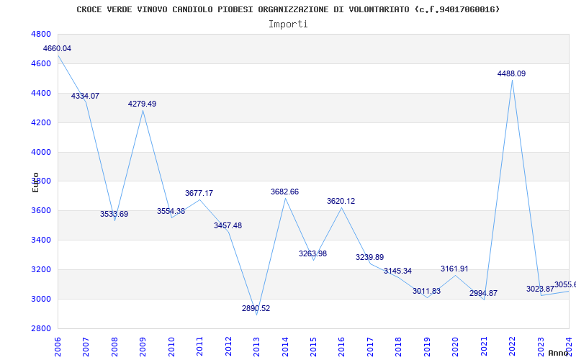Click the 4334.07 data label

click(x=85, y=96)
